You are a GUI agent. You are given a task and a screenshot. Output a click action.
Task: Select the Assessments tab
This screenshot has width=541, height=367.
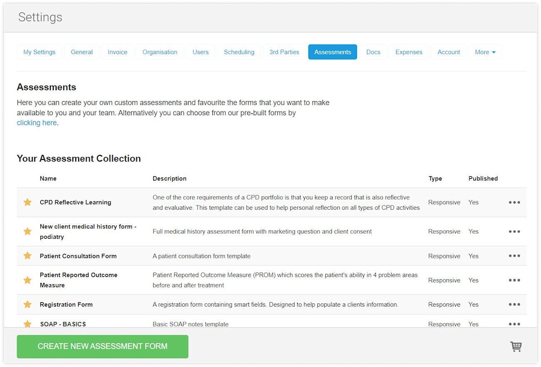coord(333,52)
